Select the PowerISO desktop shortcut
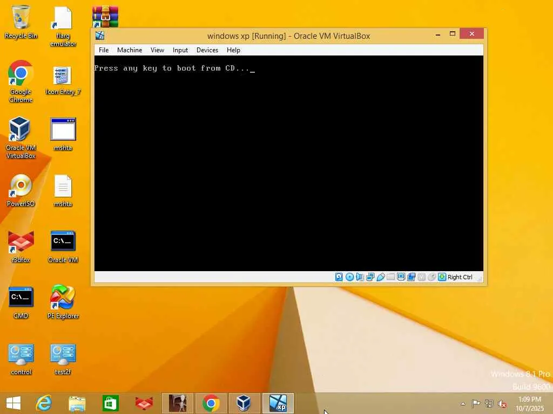Viewport: 553px width, 414px height. (21, 190)
